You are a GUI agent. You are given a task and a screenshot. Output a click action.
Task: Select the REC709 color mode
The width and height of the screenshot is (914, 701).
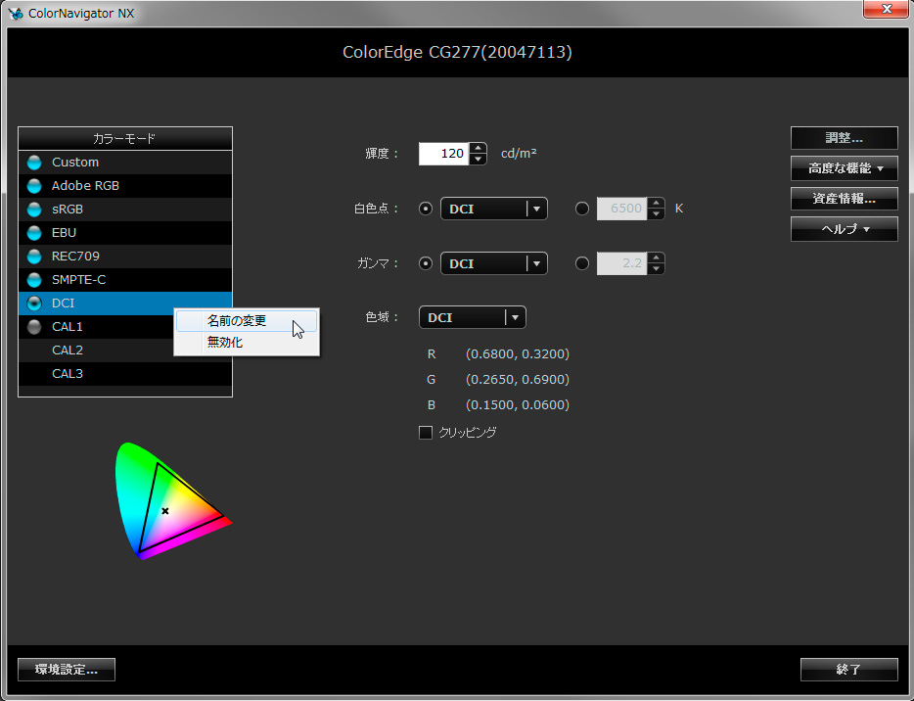(125, 257)
